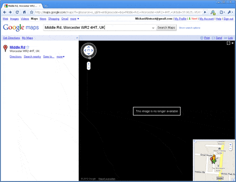236x182 pixels.
Task: Click the browser forward arrow
Action: click(x=10, y=12)
